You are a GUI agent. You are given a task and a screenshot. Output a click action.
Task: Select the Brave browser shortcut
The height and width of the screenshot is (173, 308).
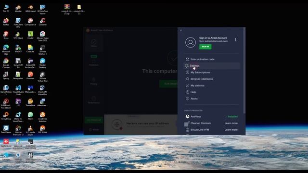tap(6, 35)
